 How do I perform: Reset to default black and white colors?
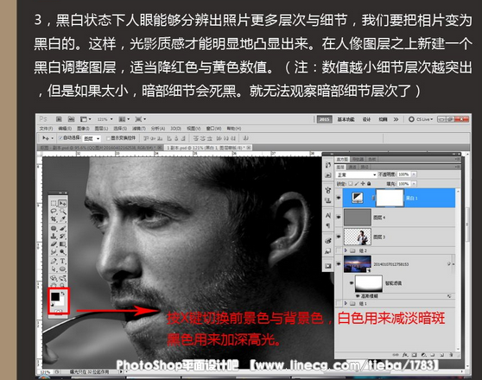tap(52, 304)
